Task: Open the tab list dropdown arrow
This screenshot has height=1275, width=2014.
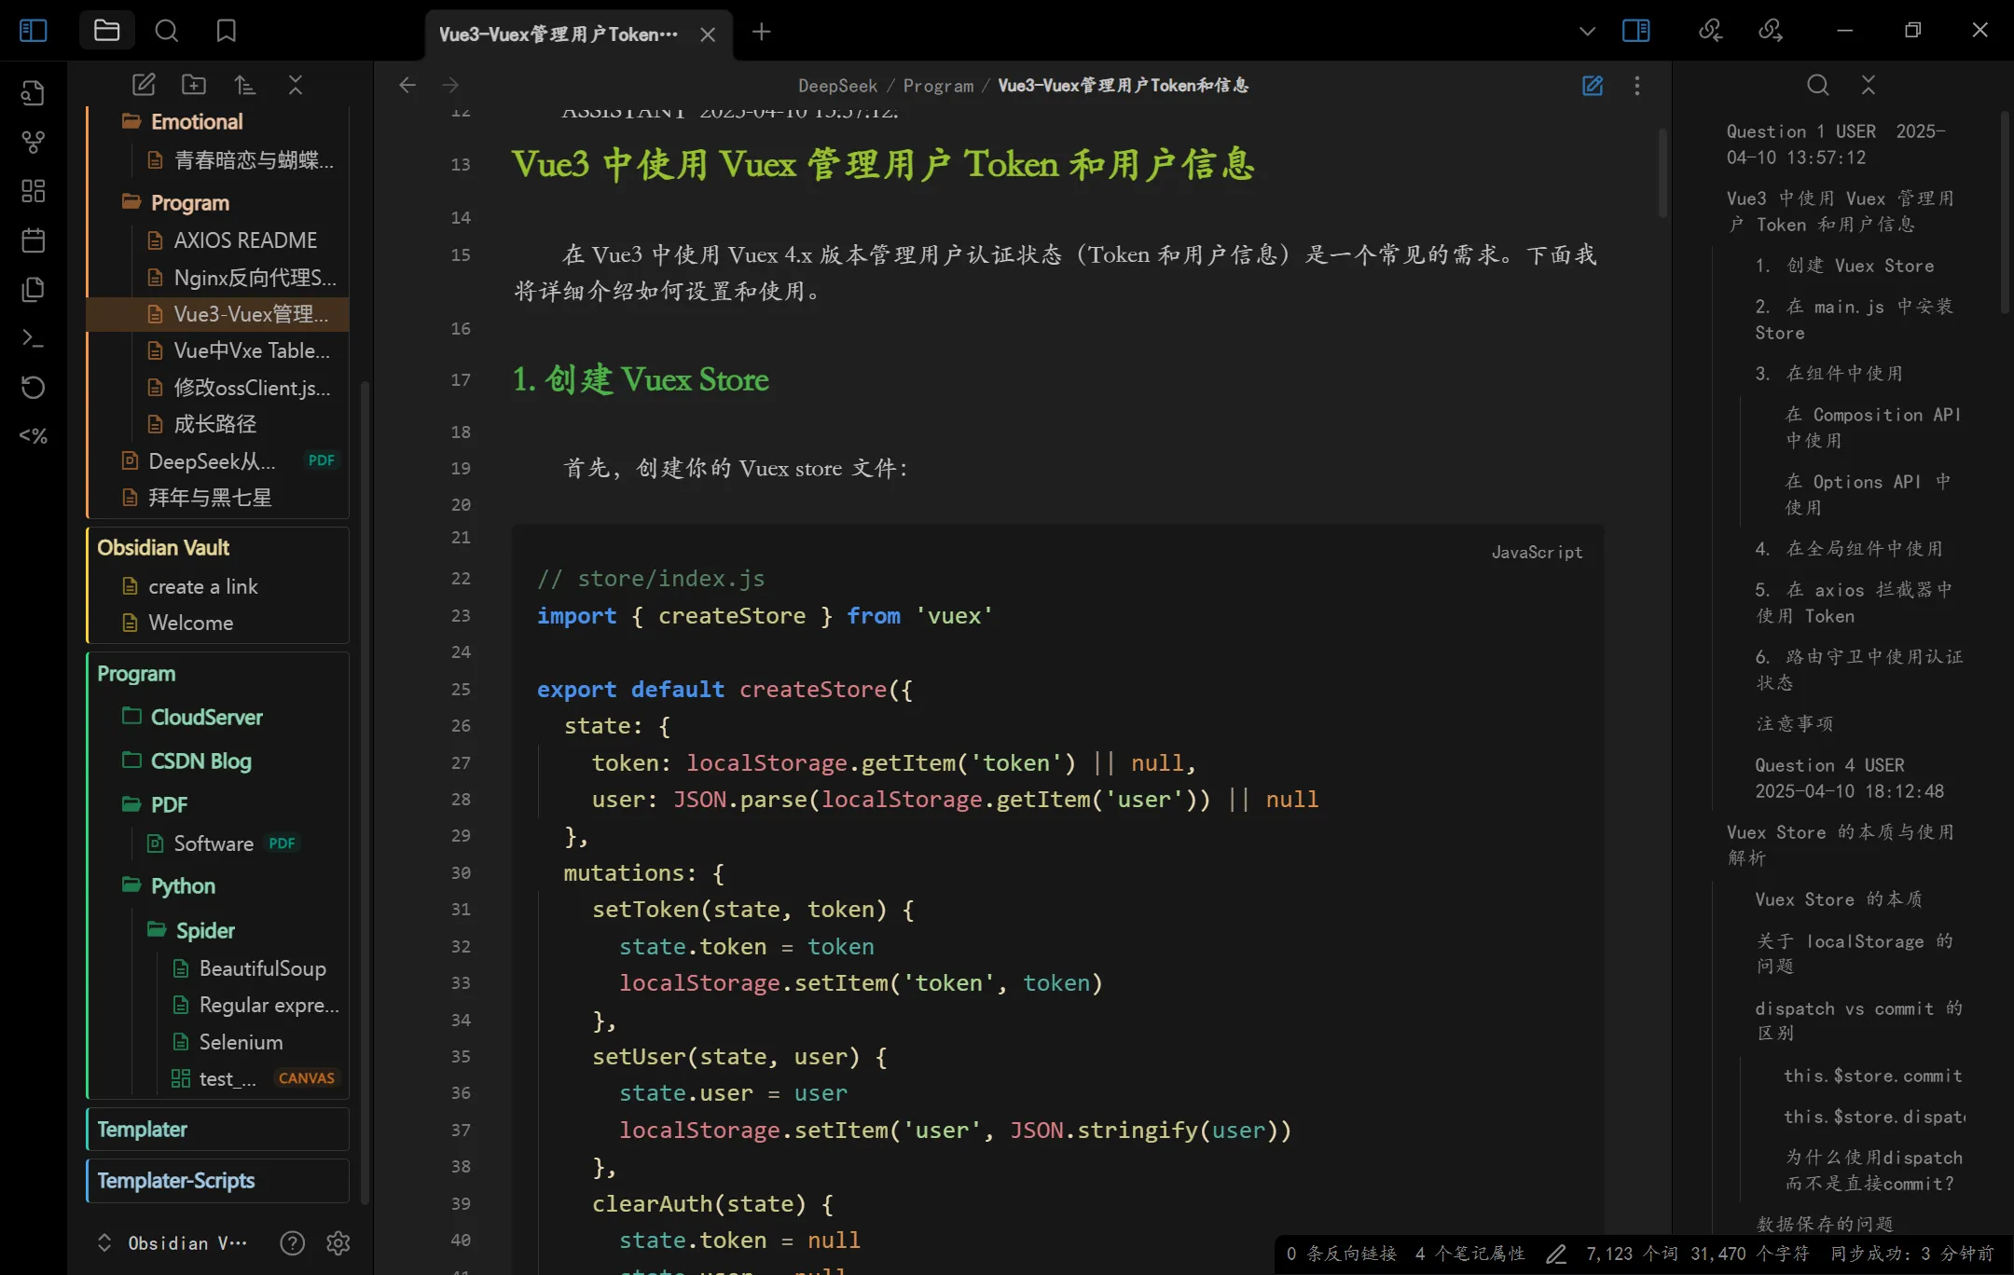Action: pos(1587,31)
